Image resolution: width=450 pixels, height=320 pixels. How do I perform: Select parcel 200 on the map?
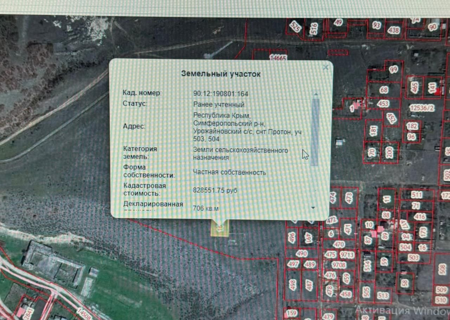(389, 153)
